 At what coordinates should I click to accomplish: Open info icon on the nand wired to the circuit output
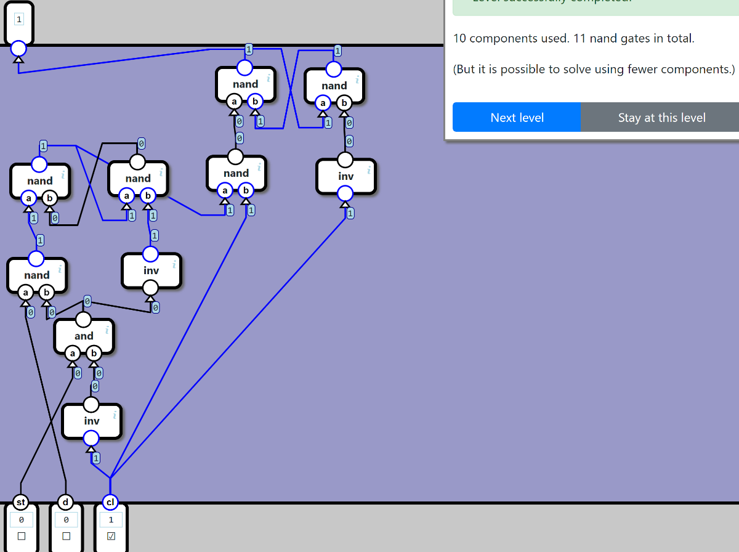click(x=269, y=78)
